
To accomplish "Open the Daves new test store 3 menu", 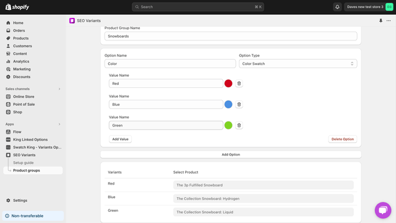I will [369, 7].
